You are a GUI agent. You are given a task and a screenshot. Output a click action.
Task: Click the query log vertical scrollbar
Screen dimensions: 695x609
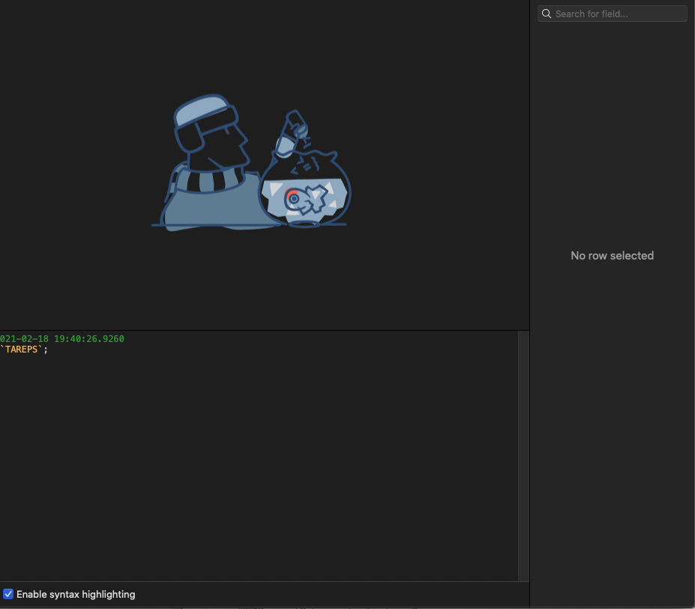(x=523, y=456)
